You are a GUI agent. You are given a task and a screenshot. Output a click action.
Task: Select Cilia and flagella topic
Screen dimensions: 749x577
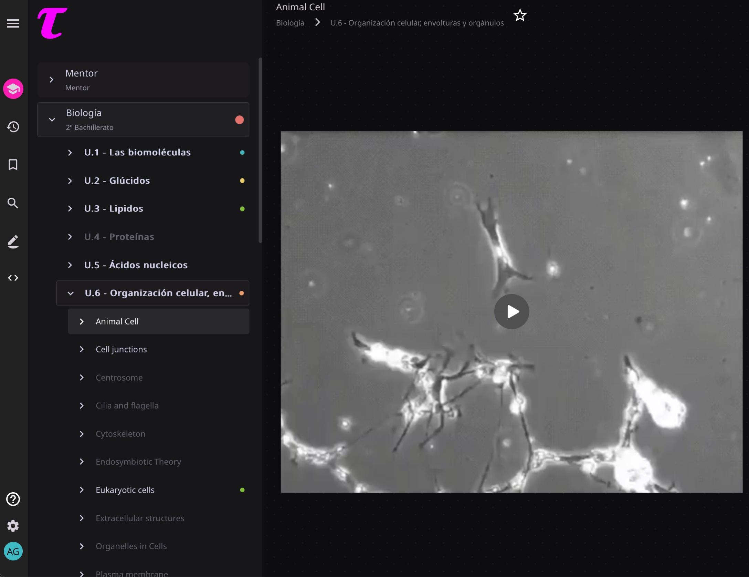tap(127, 405)
